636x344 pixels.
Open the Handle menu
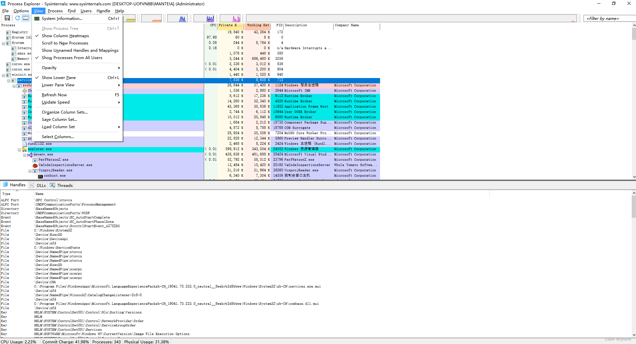(x=103, y=11)
